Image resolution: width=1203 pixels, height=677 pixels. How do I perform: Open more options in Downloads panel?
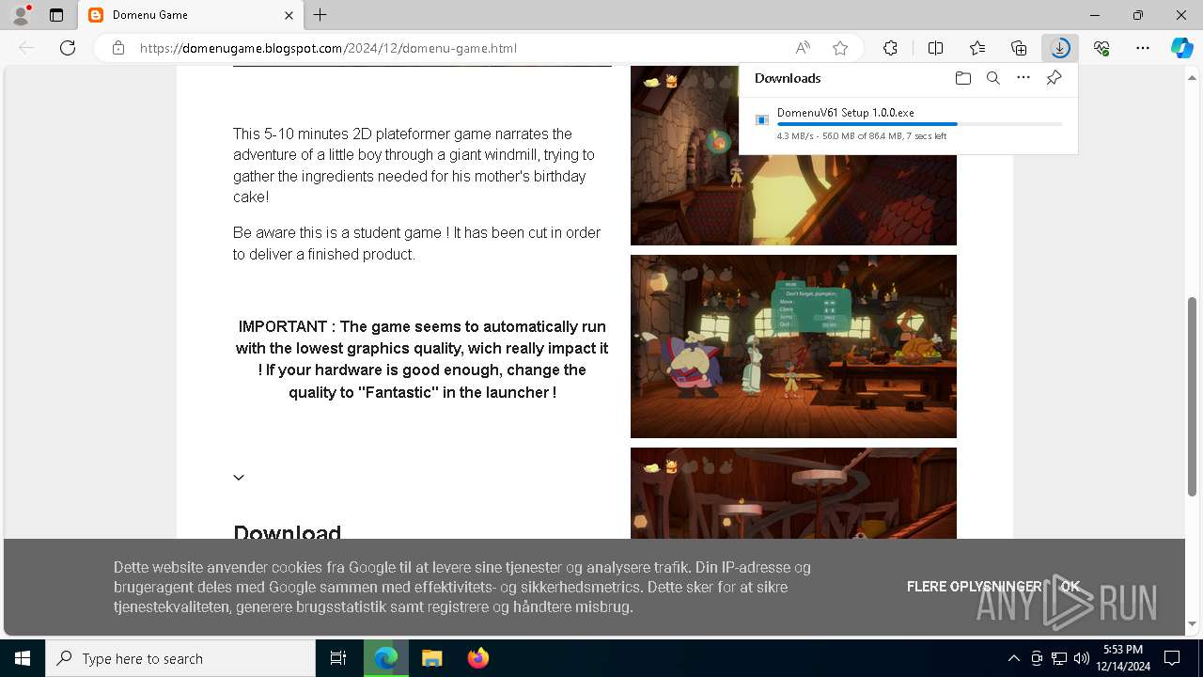[1023, 78]
